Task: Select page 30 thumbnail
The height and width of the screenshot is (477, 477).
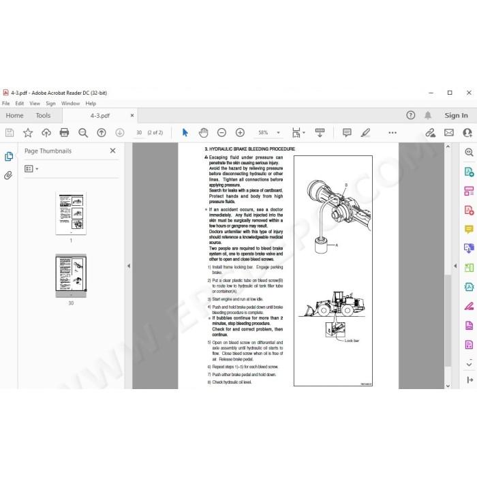Action: [x=71, y=276]
